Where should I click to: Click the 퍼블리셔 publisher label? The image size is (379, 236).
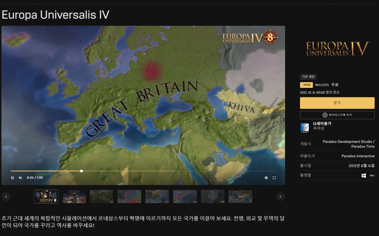coord(307,156)
